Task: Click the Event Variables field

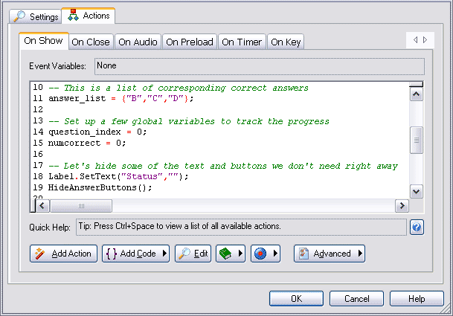Action: point(259,66)
